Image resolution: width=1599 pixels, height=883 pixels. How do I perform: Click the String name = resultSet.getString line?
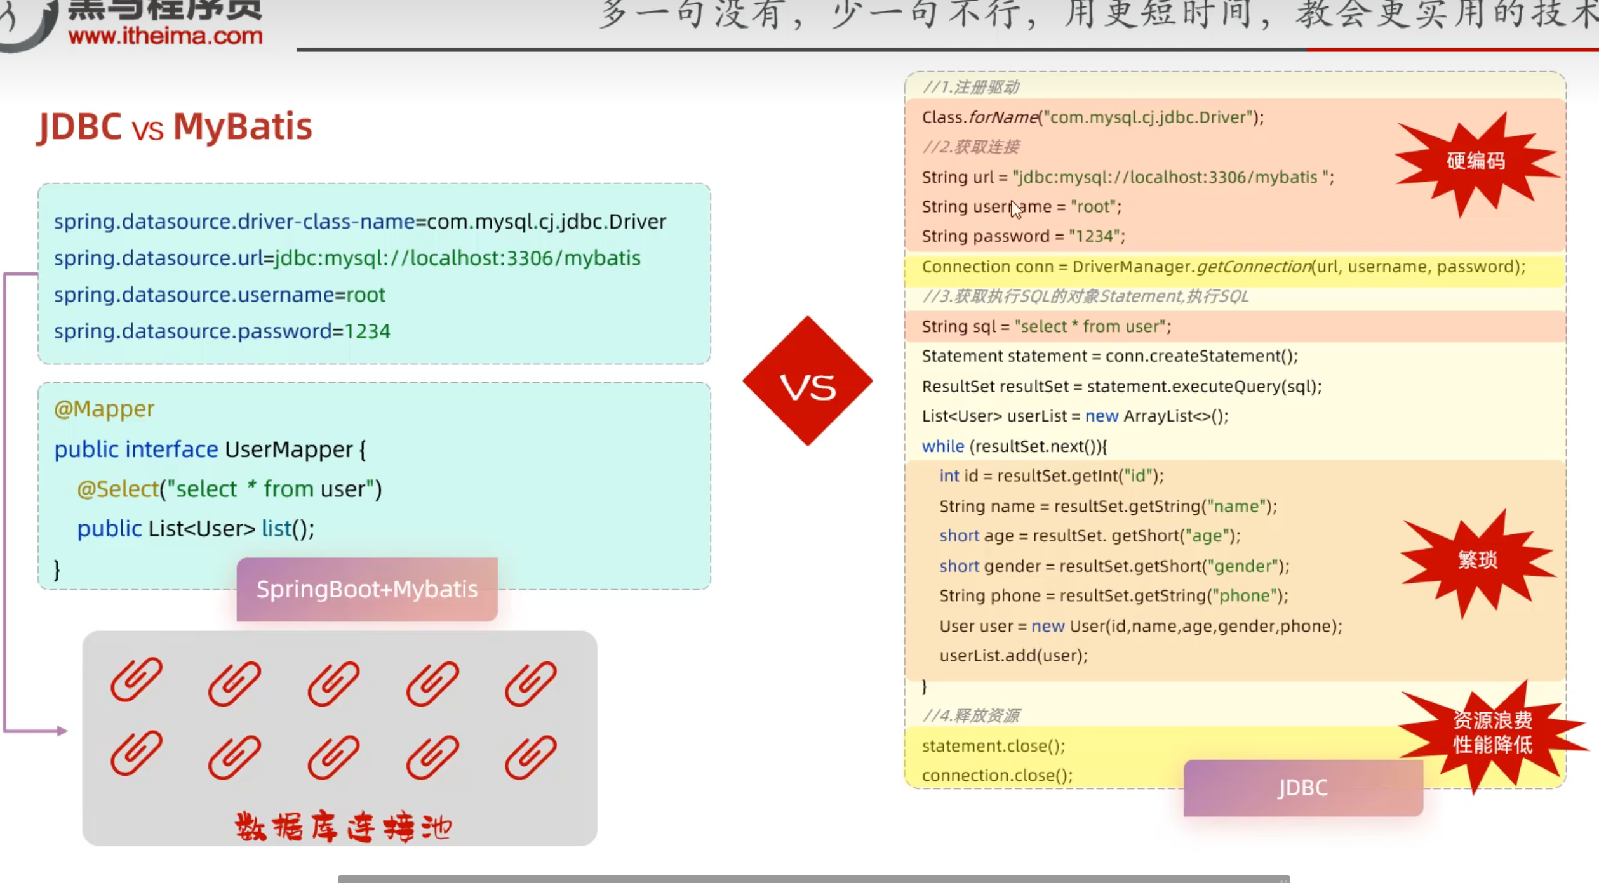pyautogui.click(x=1108, y=507)
